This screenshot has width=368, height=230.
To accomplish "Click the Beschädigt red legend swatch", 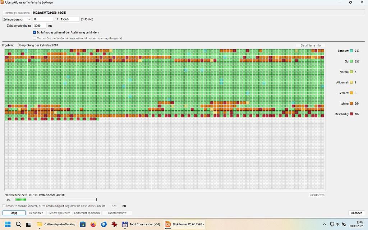I will [x=351, y=114].
